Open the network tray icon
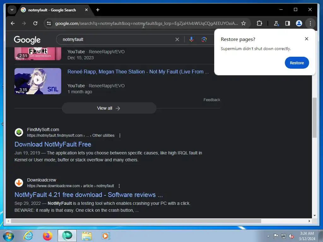The image size is (323, 242). pyautogui.click(x=284, y=236)
